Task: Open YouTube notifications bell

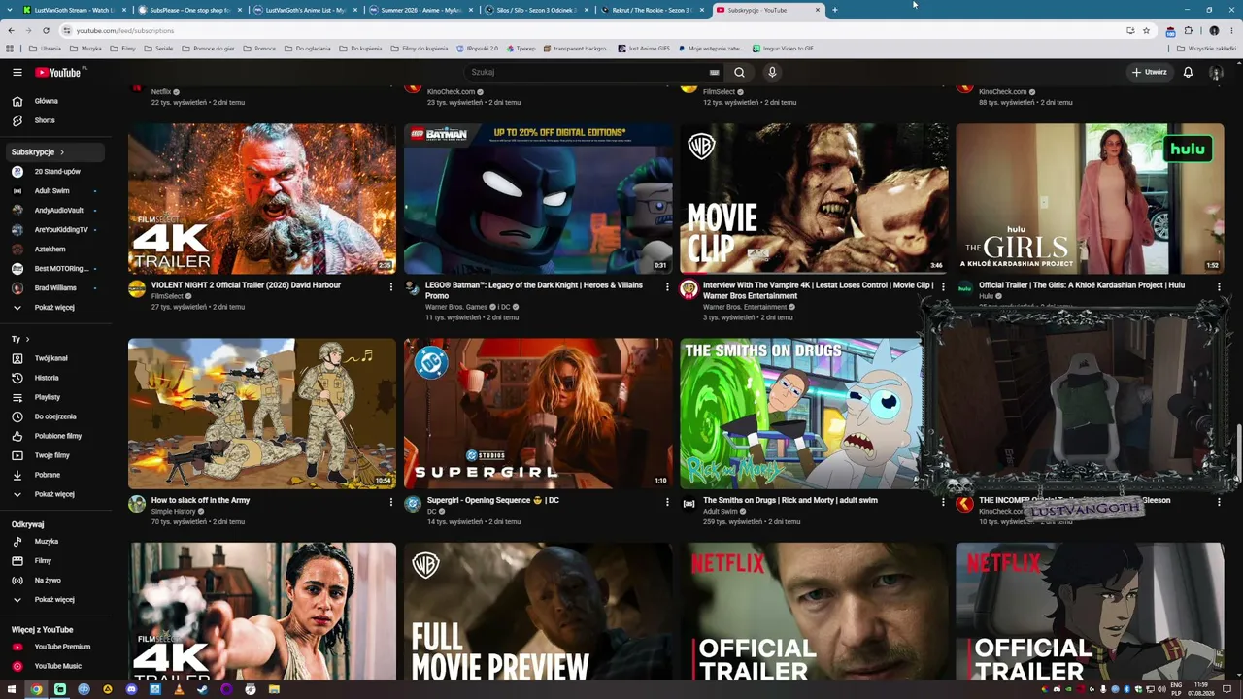Action: click(1188, 72)
